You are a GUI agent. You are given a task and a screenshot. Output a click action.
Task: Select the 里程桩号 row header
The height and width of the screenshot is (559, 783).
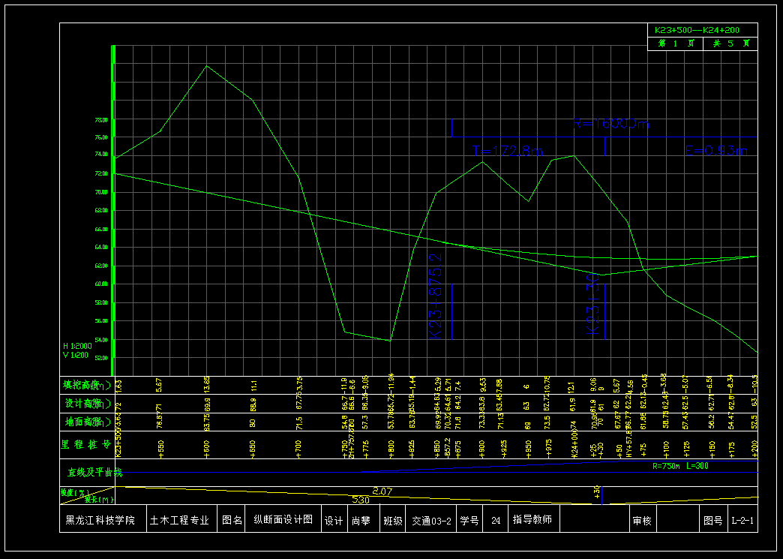point(86,443)
